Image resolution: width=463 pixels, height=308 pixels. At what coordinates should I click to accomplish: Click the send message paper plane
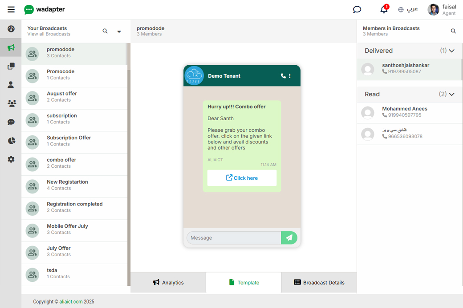(x=289, y=238)
